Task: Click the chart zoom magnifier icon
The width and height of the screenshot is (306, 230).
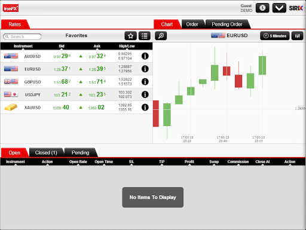Action: pos(161,36)
